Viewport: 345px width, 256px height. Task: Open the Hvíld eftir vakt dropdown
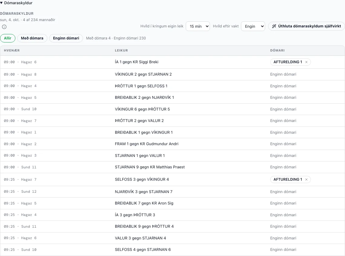[x=253, y=26]
